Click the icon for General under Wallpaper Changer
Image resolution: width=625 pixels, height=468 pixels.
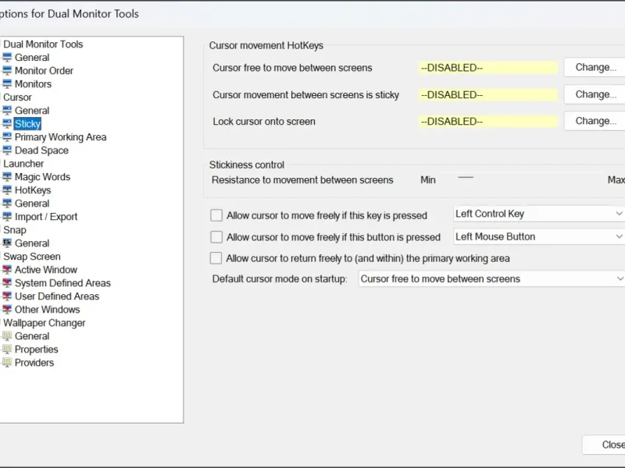point(7,336)
